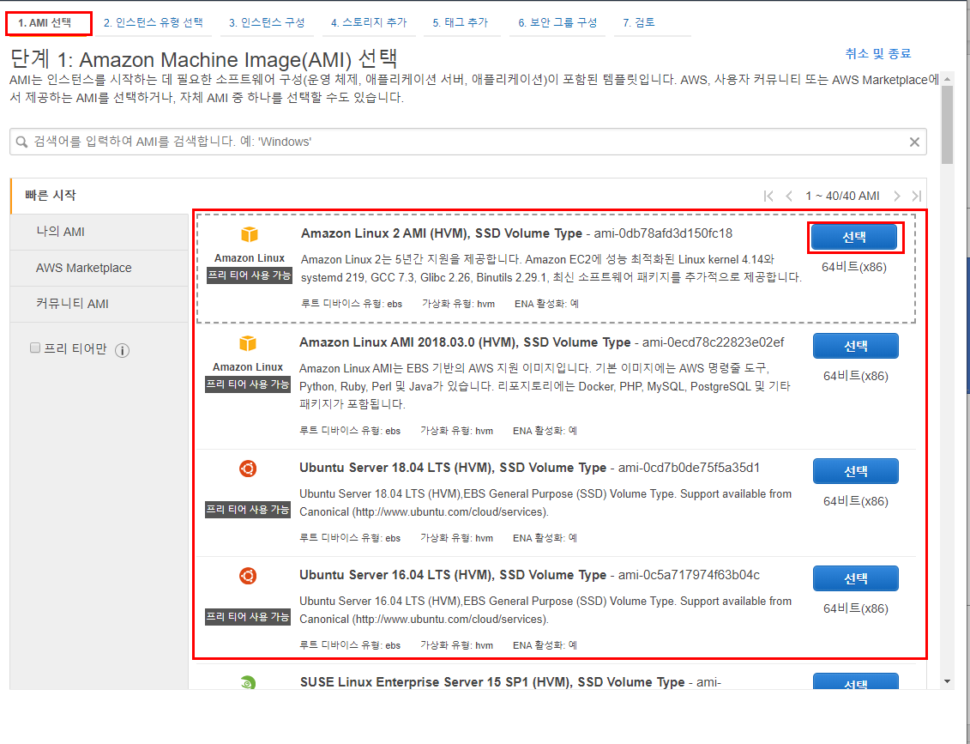Go to previous page of AMI list
Screen dimensions: 970x744
[x=789, y=197]
